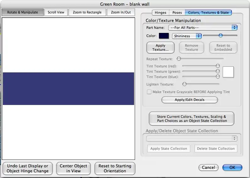Image resolution: width=250 pixels, height=178 pixels.
Task: Open the Object State Collection dropdown
Action: point(192,138)
